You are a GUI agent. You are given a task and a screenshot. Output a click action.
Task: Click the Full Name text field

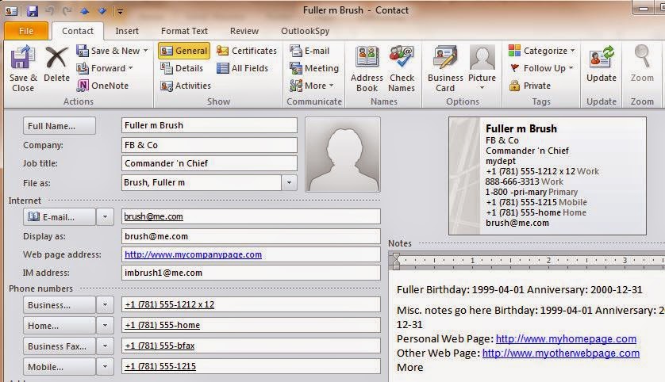(x=209, y=125)
